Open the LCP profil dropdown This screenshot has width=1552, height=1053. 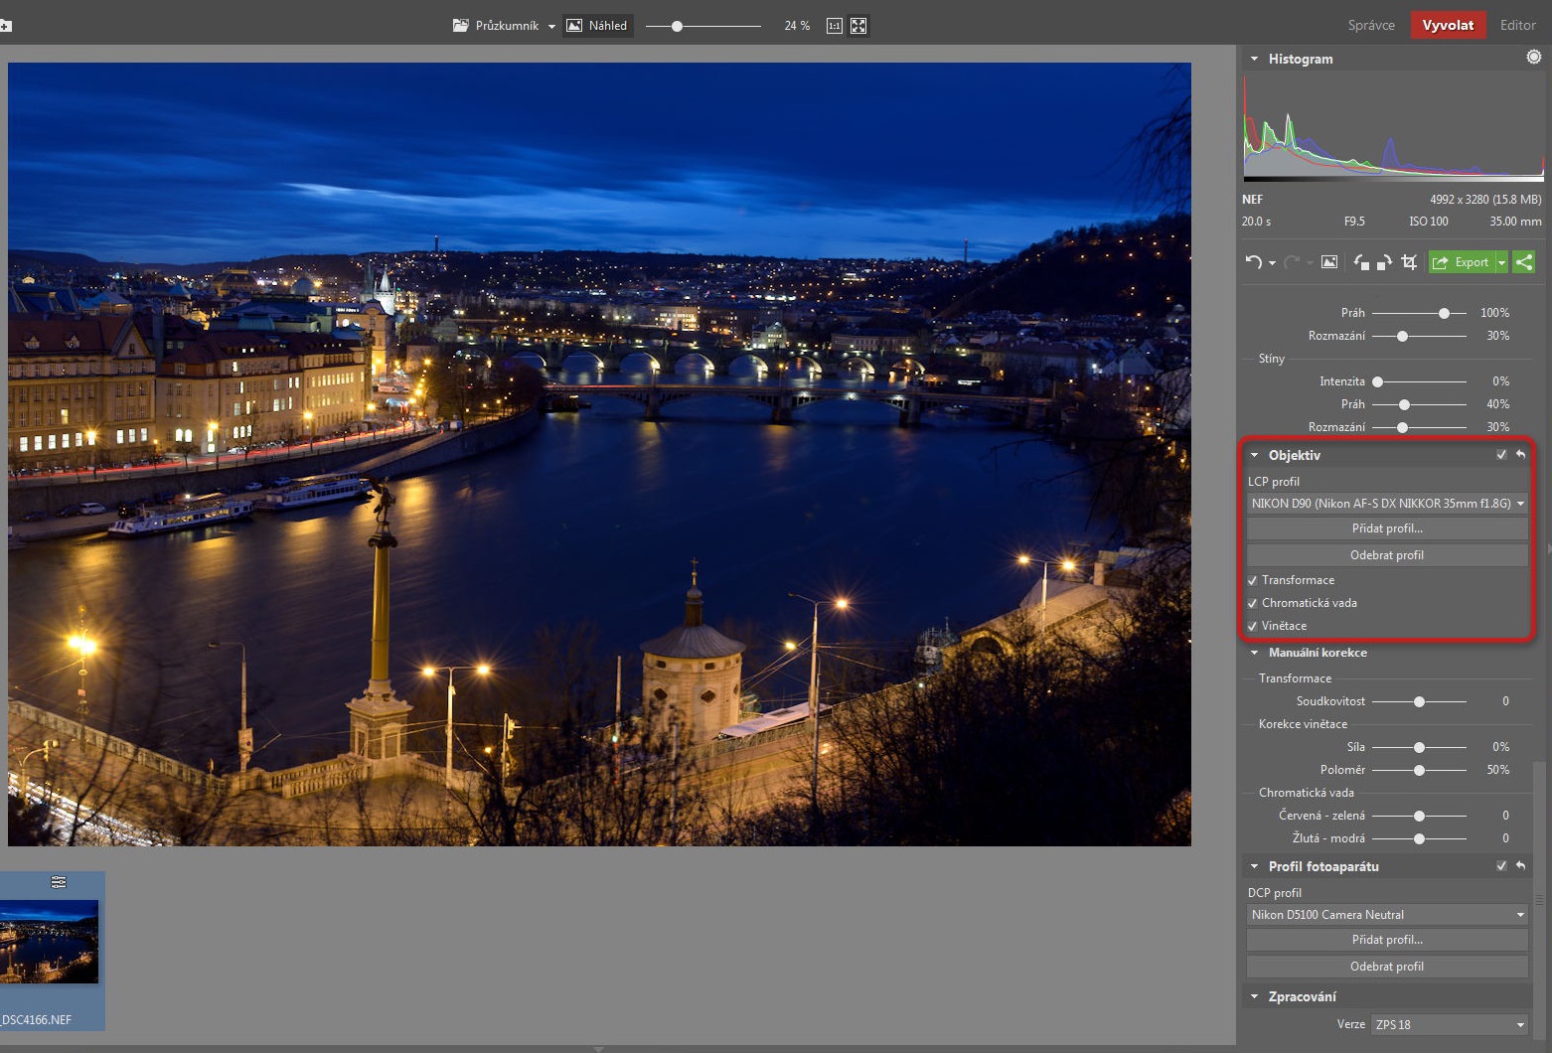pyautogui.click(x=1387, y=504)
